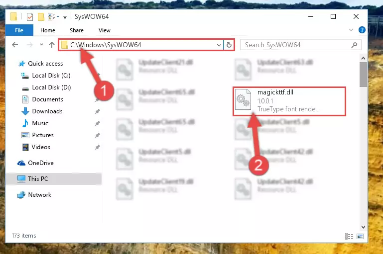
Task: Click the TrueType font rende... description
Action: click(x=288, y=109)
